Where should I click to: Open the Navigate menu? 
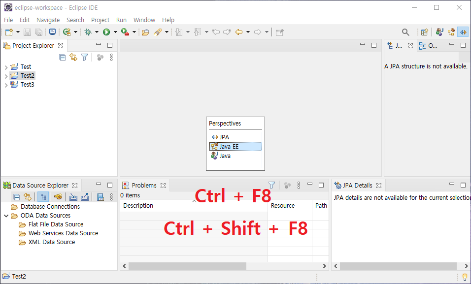[x=48, y=20]
